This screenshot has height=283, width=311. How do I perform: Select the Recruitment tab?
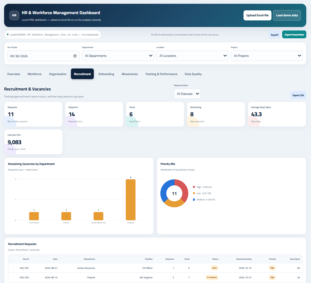[x=82, y=74]
